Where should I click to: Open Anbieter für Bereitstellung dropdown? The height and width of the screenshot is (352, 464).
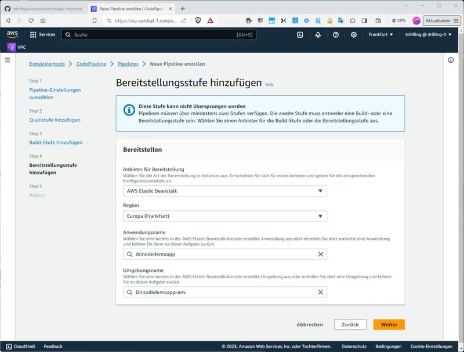coord(225,191)
